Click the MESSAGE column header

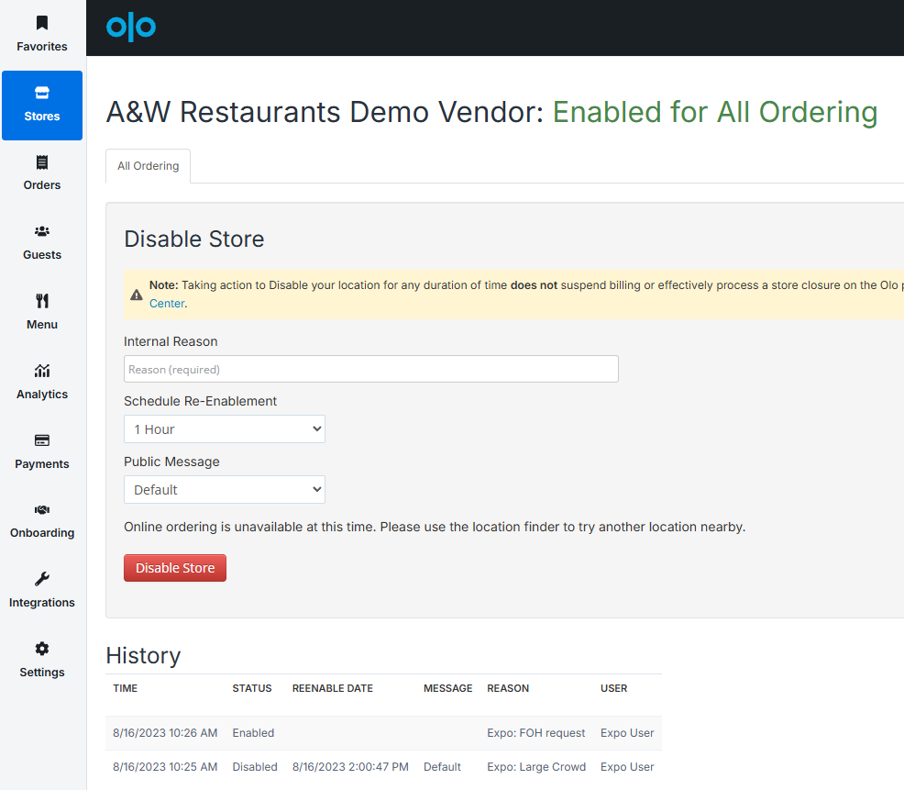(x=448, y=688)
